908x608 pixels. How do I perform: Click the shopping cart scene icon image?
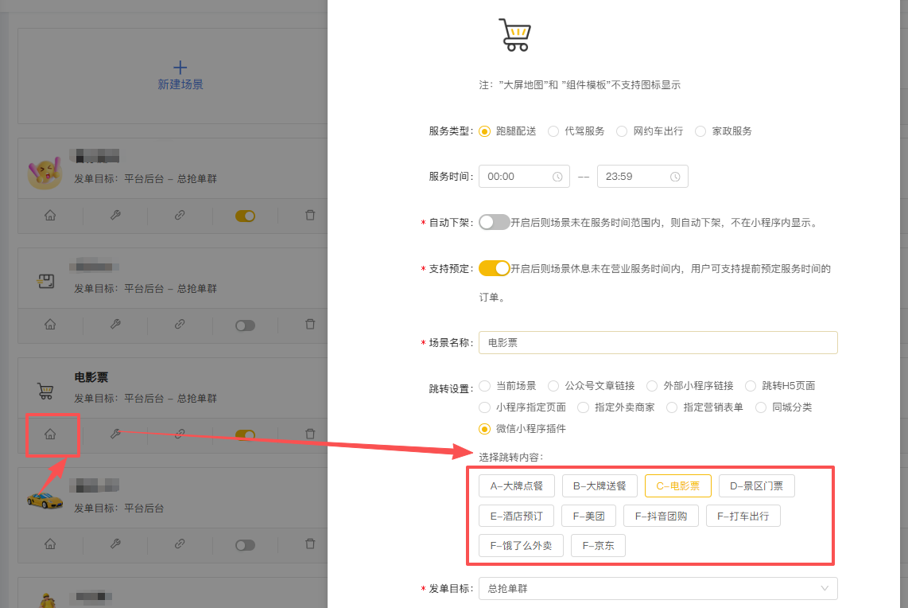click(514, 35)
